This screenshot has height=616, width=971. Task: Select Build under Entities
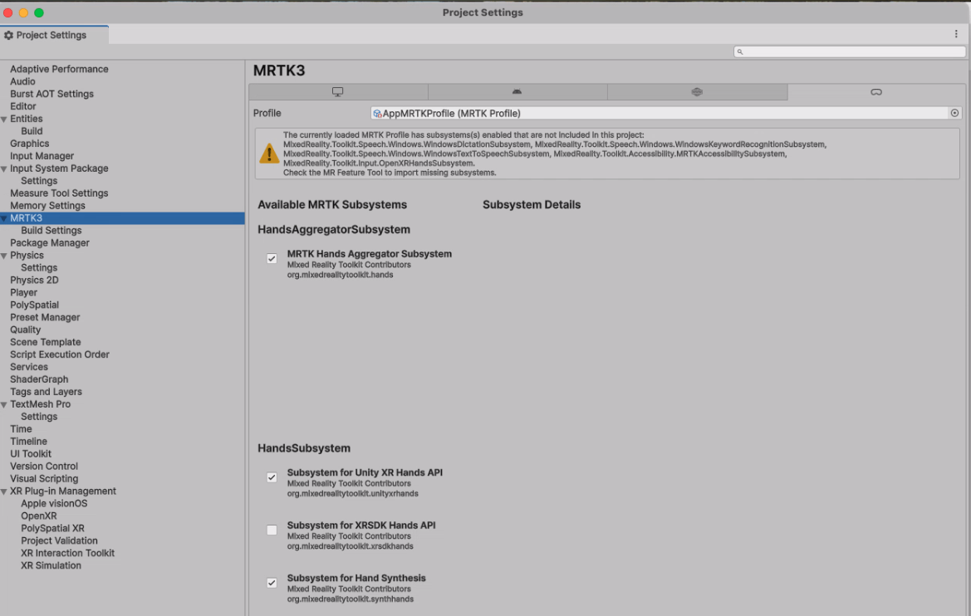[x=32, y=131]
